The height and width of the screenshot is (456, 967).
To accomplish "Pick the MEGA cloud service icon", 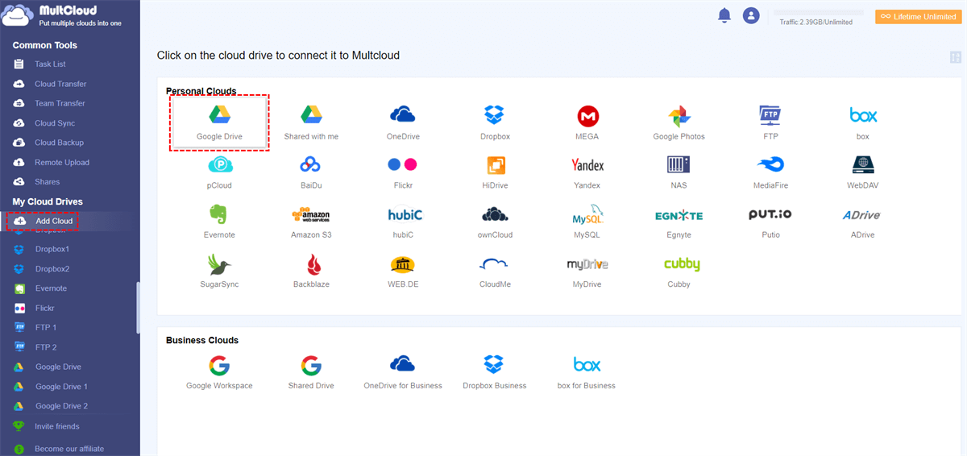I will tap(587, 116).
